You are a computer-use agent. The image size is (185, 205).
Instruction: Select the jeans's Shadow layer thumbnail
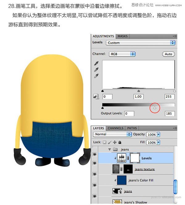click(117, 202)
